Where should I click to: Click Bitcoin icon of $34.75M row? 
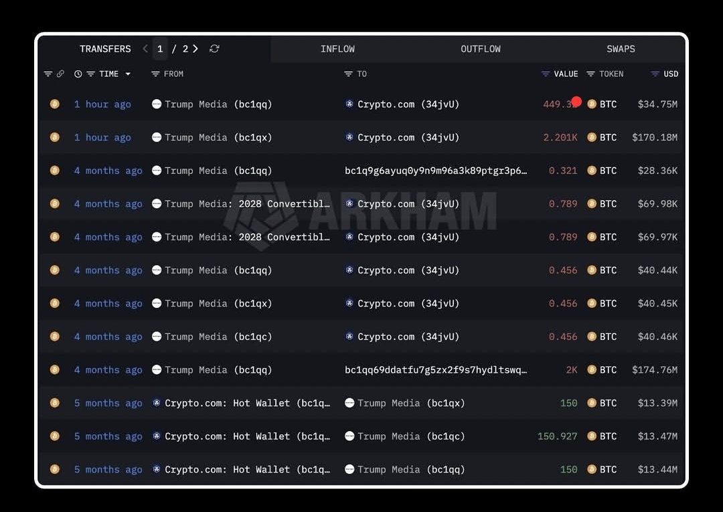pyautogui.click(x=54, y=104)
